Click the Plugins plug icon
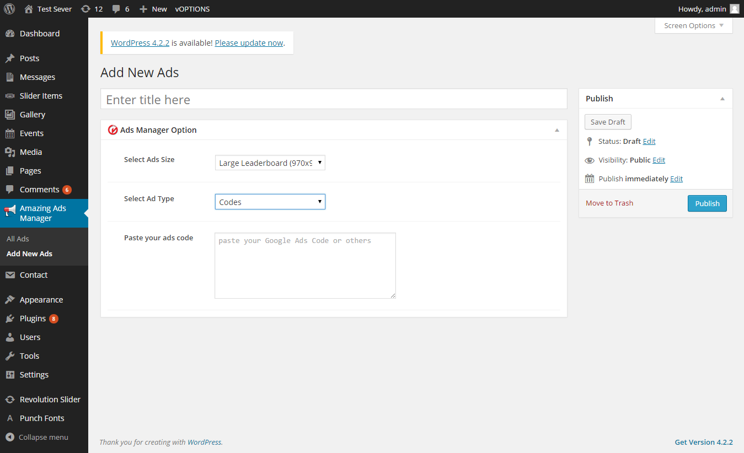 10,319
